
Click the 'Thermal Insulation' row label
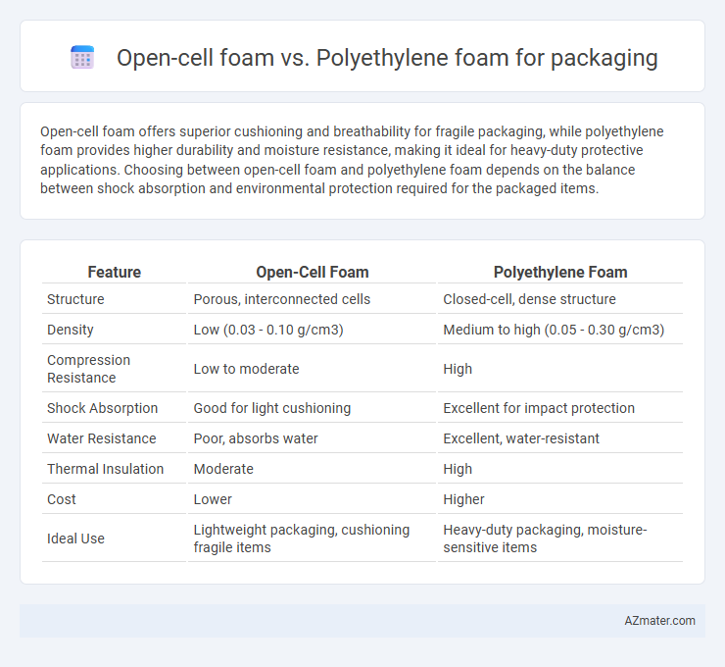pyautogui.click(x=106, y=469)
